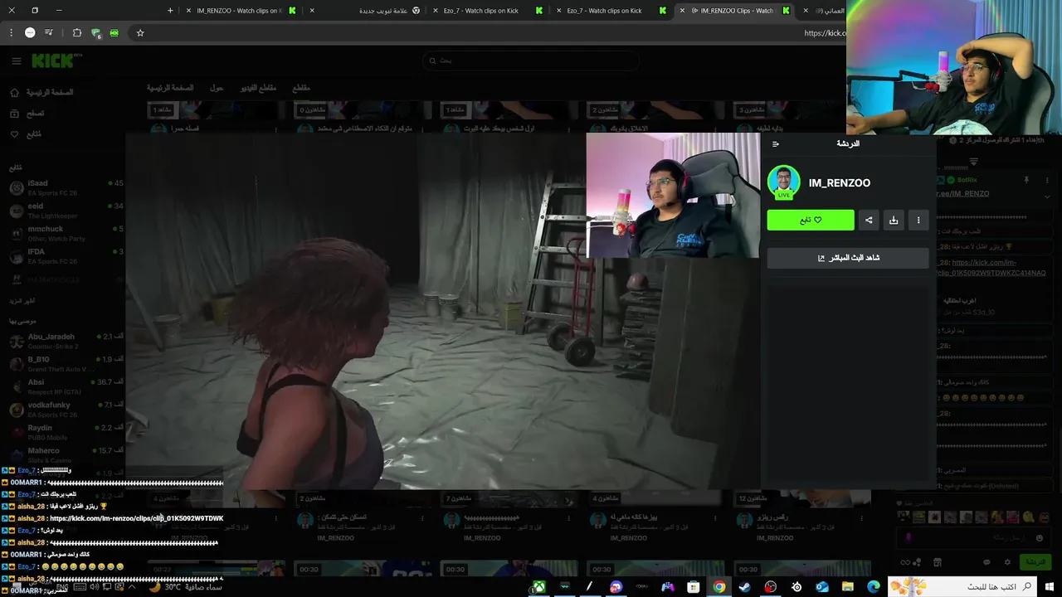Share the IM_RENZOO clip

pos(869,220)
